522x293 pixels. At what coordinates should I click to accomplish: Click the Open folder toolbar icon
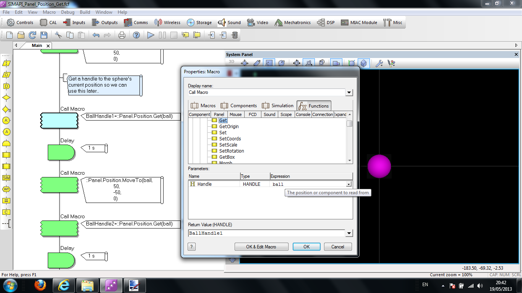[x=21, y=35]
